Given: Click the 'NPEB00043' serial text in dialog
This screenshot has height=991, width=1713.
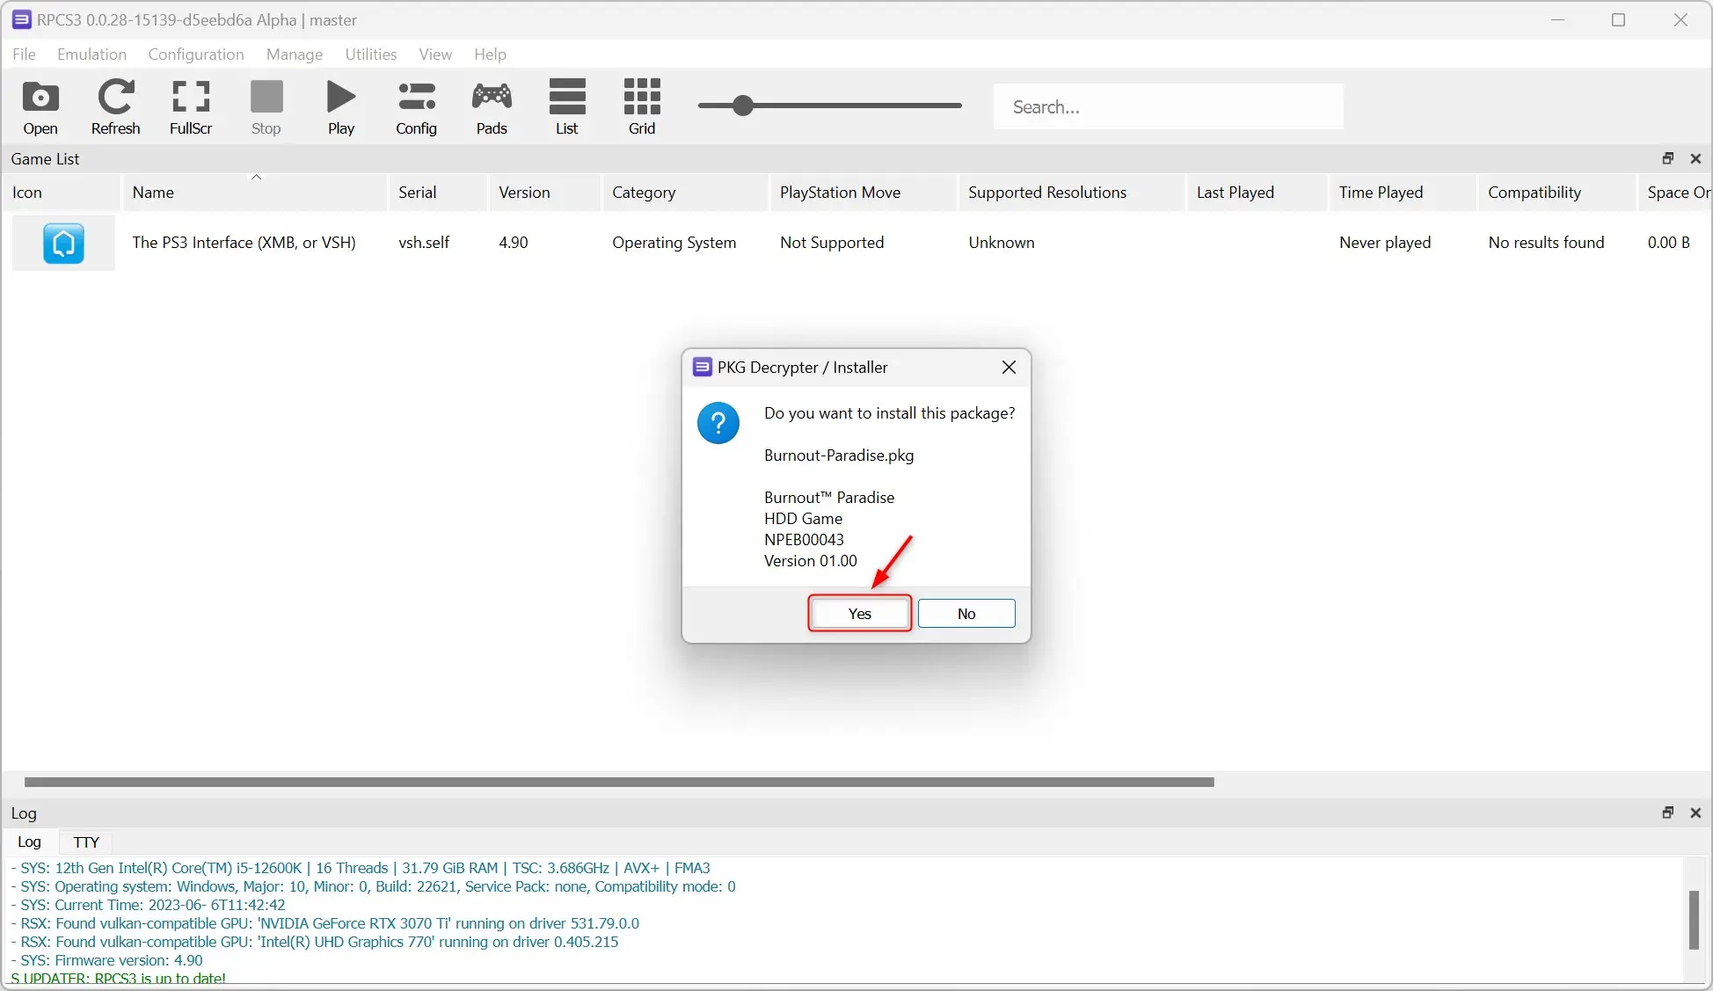Looking at the screenshot, I should tap(804, 539).
